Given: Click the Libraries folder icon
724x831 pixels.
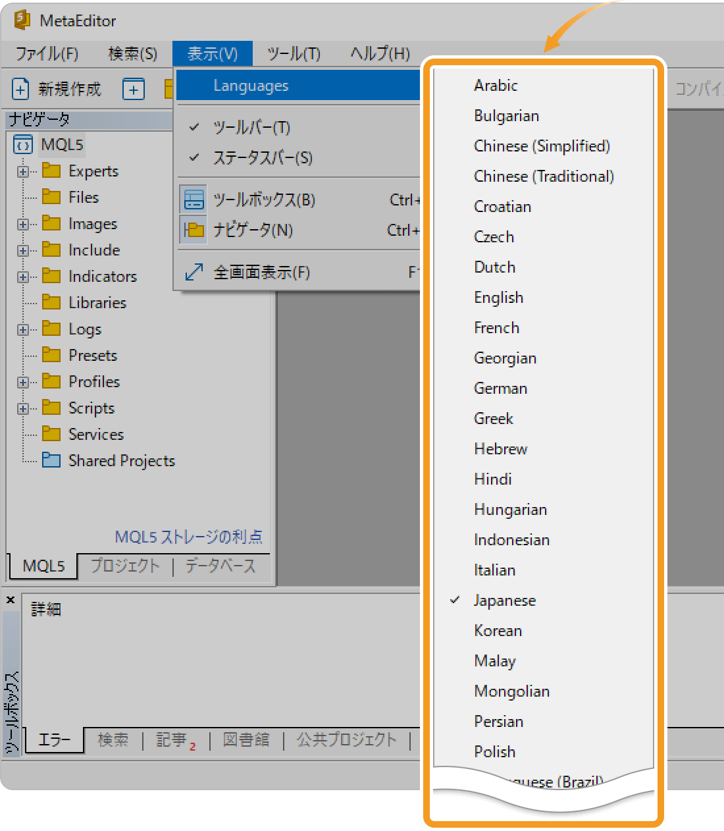Looking at the screenshot, I should pyautogui.click(x=51, y=302).
